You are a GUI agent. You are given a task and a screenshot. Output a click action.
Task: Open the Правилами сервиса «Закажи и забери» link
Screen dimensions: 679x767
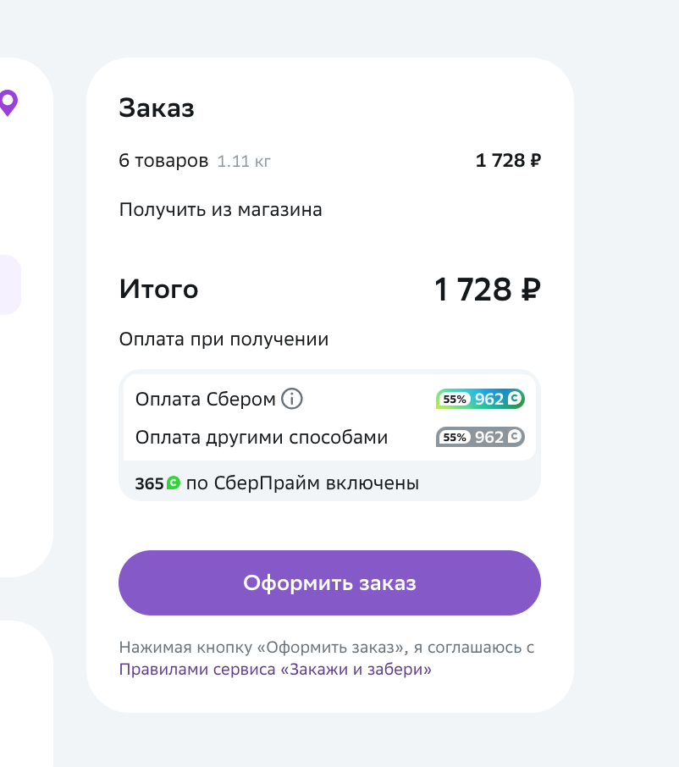[275, 669]
